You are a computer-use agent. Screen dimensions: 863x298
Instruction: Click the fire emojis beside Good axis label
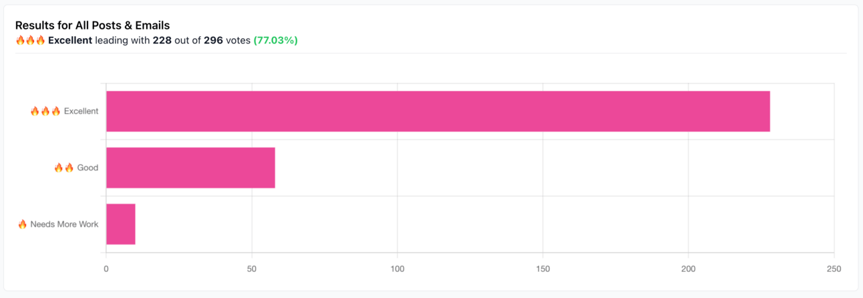coord(64,168)
